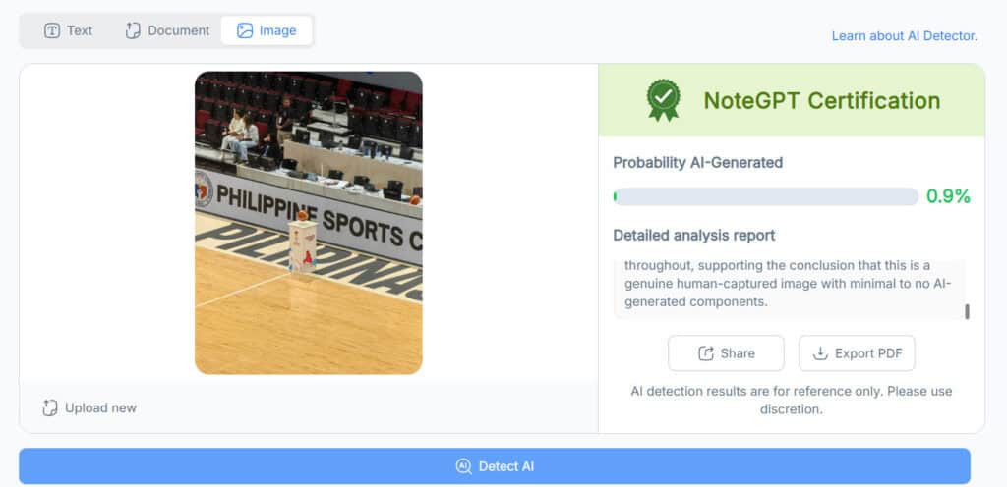Click the 0.9% probability value
The height and width of the screenshot is (487, 1007).
click(x=948, y=196)
